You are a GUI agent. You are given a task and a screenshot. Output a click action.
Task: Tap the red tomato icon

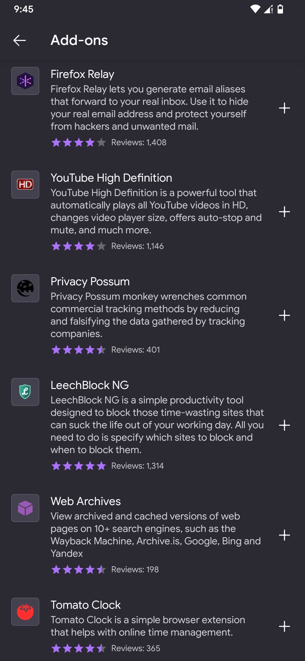pyautogui.click(x=25, y=612)
